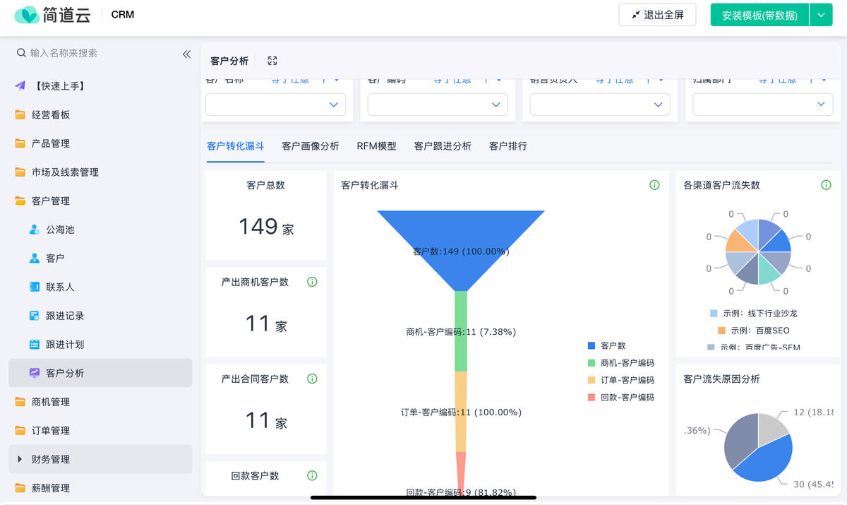Image resolution: width=847 pixels, height=505 pixels.
Task: Open the 订单管理 folder
Action: pos(100,431)
